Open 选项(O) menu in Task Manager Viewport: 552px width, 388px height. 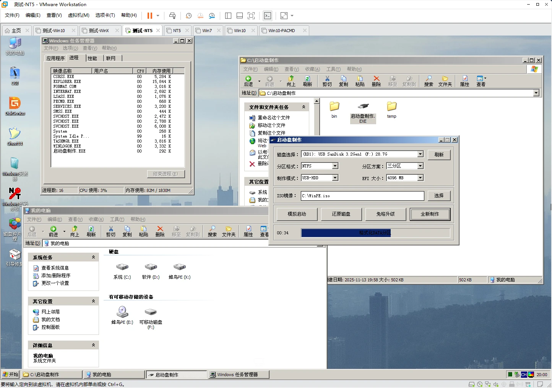point(70,48)
